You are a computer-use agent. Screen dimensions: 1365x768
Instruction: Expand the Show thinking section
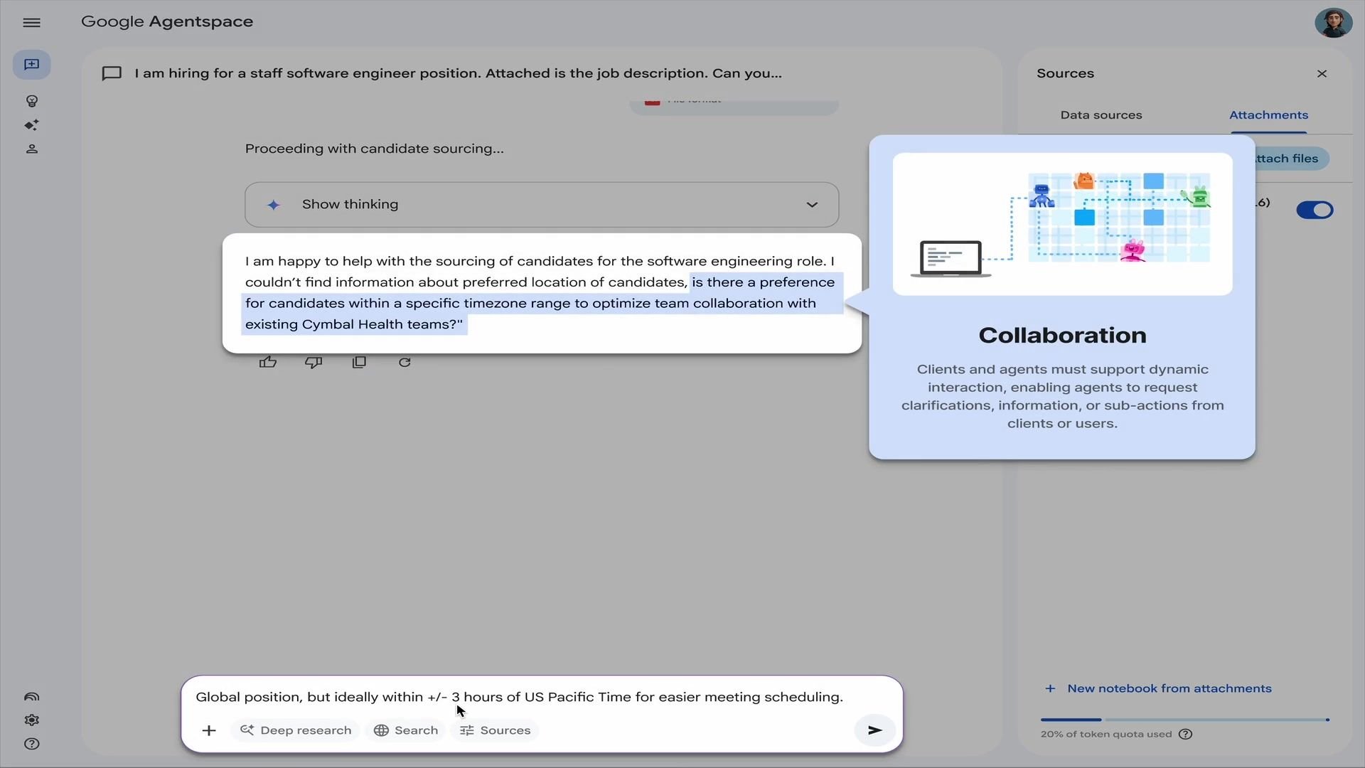click(542, 205)
